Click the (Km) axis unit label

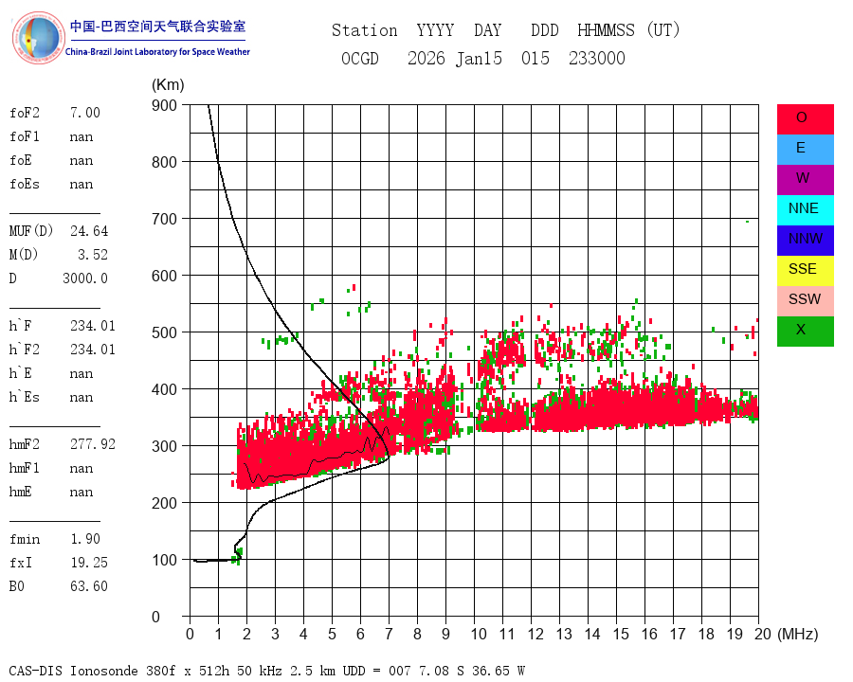click(x=168, y=85)
